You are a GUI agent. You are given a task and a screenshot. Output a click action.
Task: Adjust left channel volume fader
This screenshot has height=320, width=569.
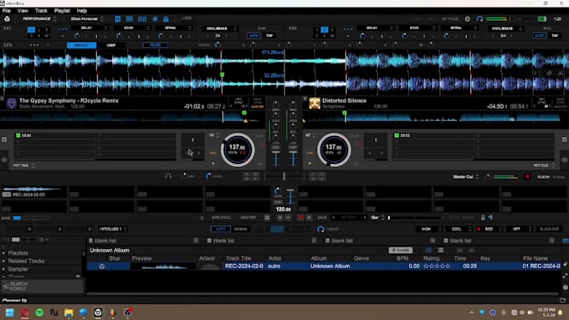[x=276, y=159]
